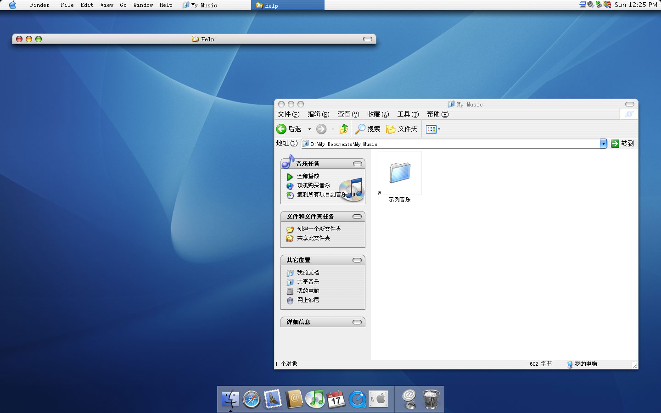Open the Edit menu in top bar
The width and height of the screenshot is (661, 413).
coord(87,5)
